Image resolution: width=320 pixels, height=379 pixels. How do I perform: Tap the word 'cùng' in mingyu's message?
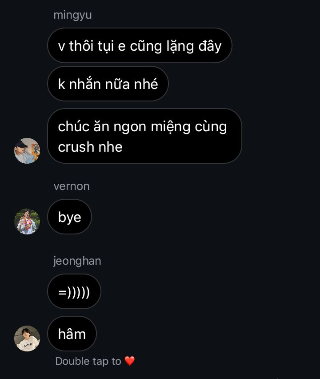[211, 127]
